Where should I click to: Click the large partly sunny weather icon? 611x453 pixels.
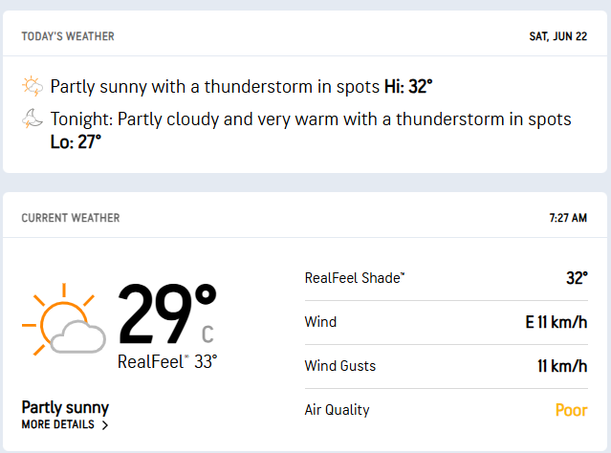pos(64,319)
